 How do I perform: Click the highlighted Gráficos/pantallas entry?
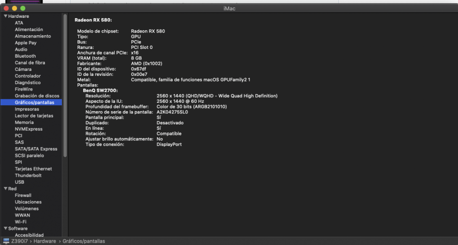tap(31, 102)
